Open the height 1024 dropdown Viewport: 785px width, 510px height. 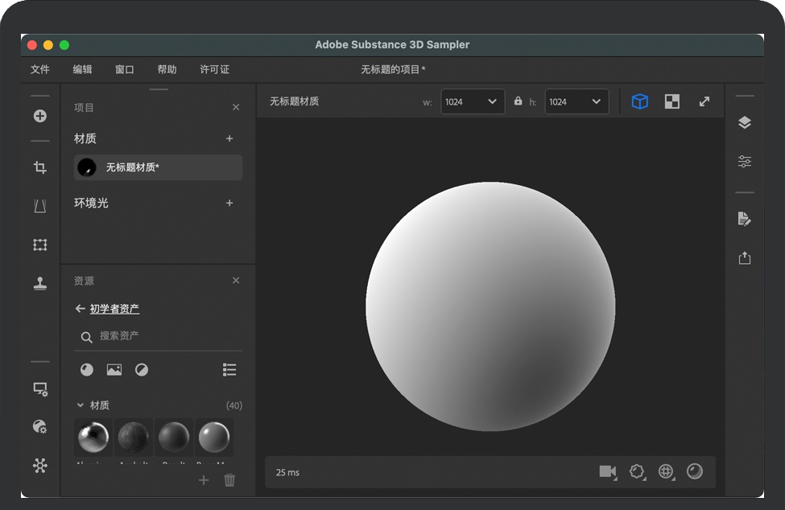coord(576,101)
